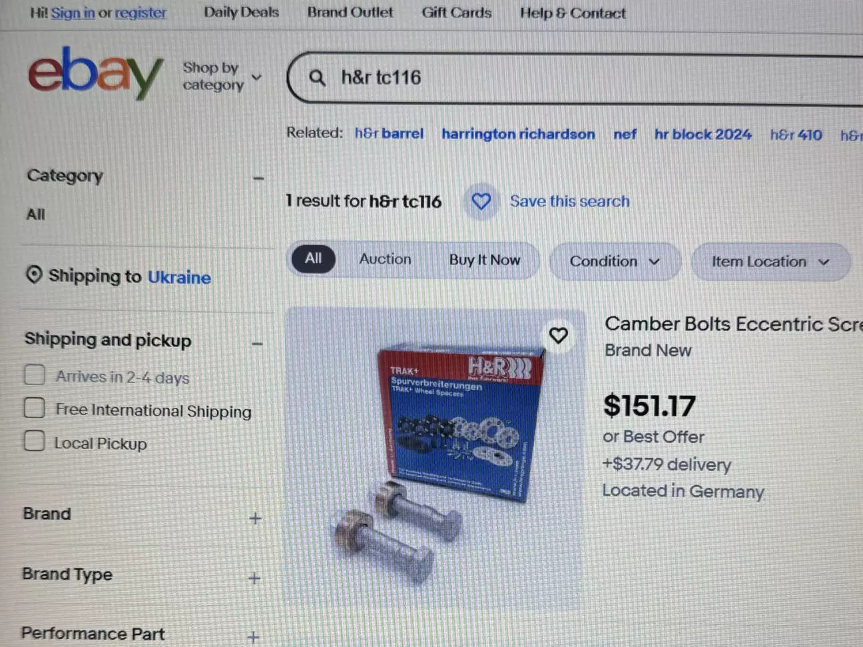Open Shop by category dropdown
Screen dimensions: 863x647
(x=222, y=77)
